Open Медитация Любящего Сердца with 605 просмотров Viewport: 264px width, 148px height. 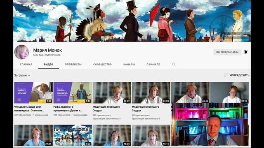coord(146,109)
